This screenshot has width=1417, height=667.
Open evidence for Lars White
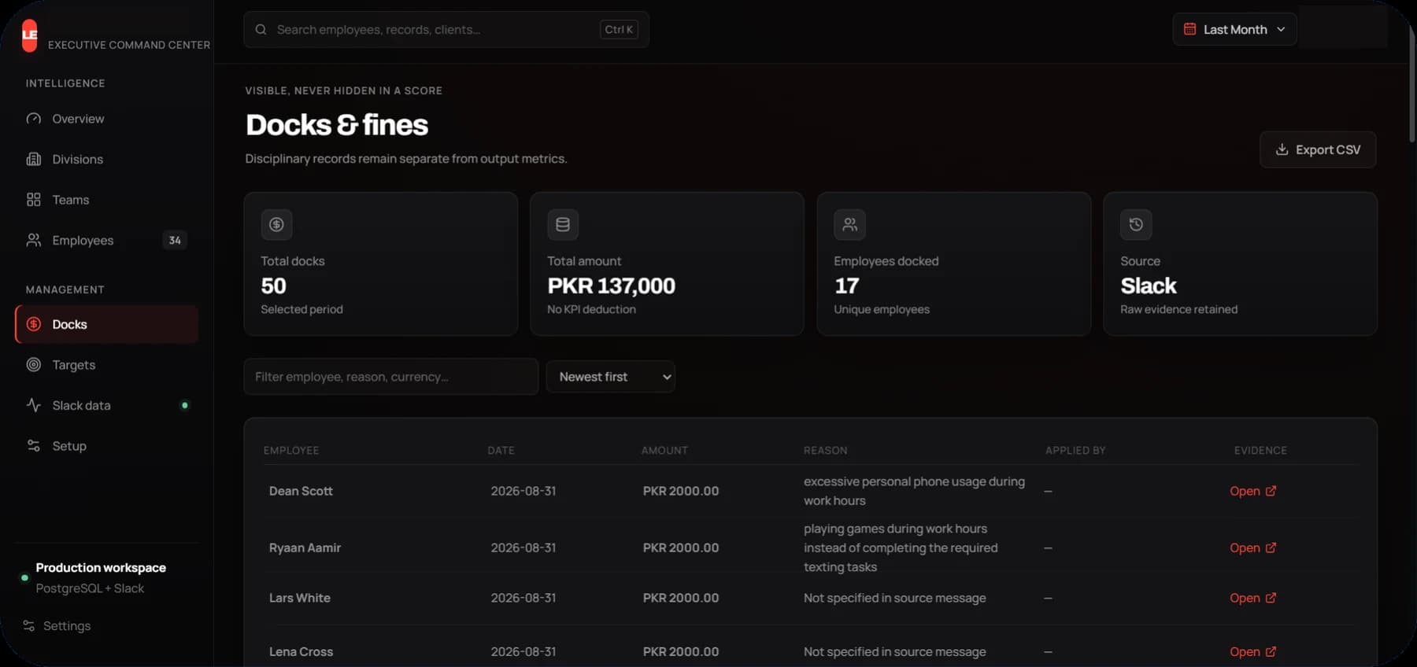1252,598
